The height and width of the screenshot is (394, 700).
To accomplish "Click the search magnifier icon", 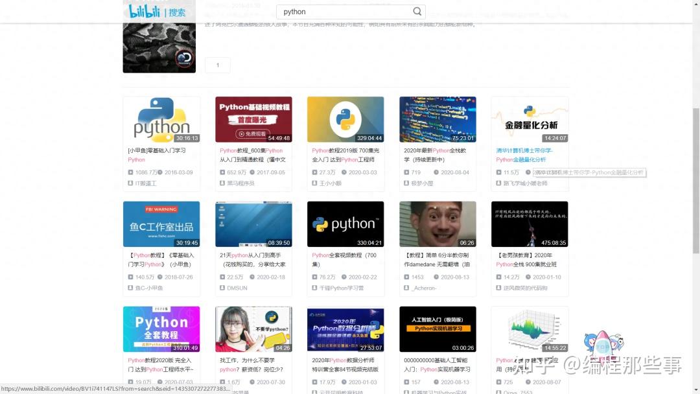I will [417, 11].
